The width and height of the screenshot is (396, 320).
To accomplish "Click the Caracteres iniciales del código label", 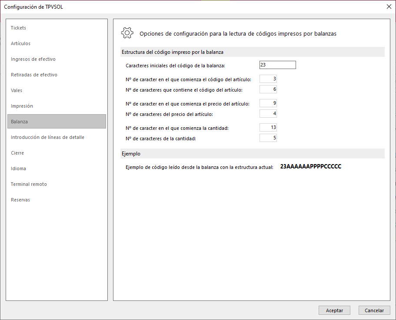I will [175, 66].
